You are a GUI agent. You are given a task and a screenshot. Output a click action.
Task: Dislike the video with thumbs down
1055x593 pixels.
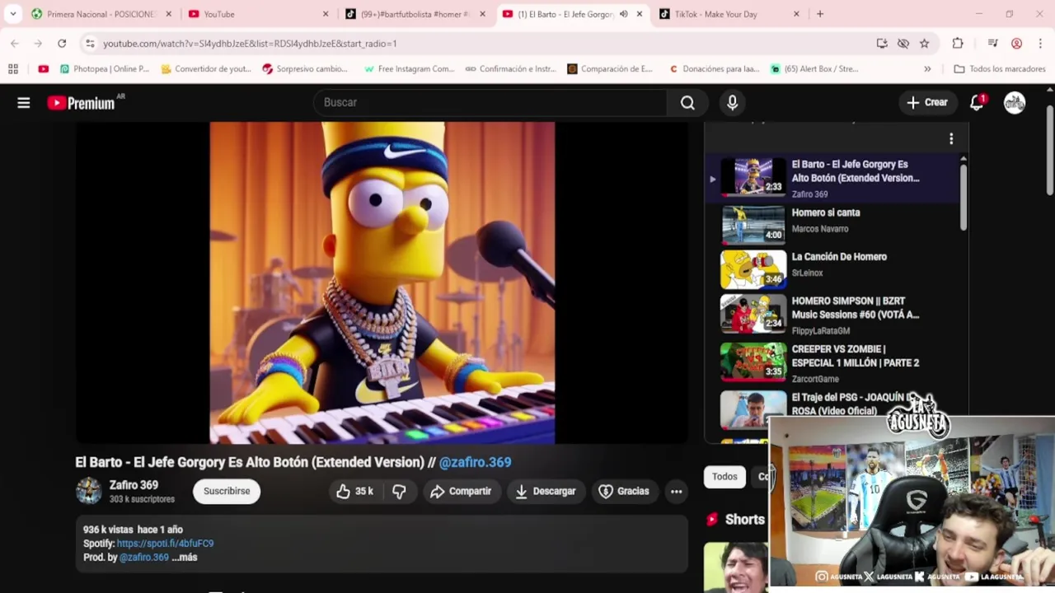(399, 491)
